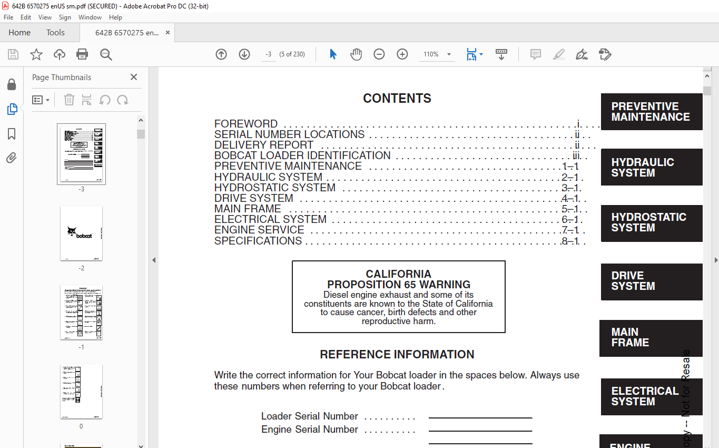Click document vertical scrollbar up arrow
This screenshot has width=719, height=448.
tap(707, 76)
